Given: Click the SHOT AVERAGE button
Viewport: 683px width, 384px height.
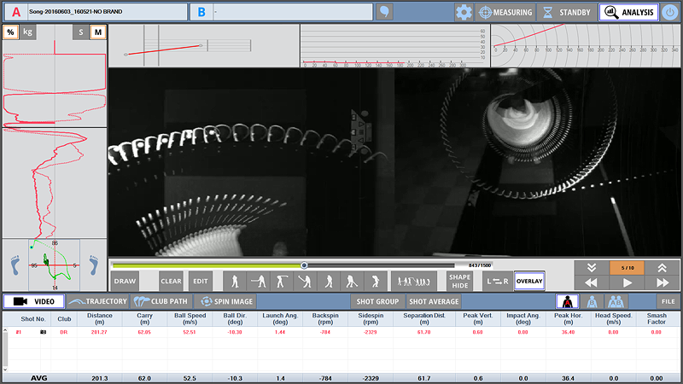Looking at the screenshot, I should (x=434, y=301).
